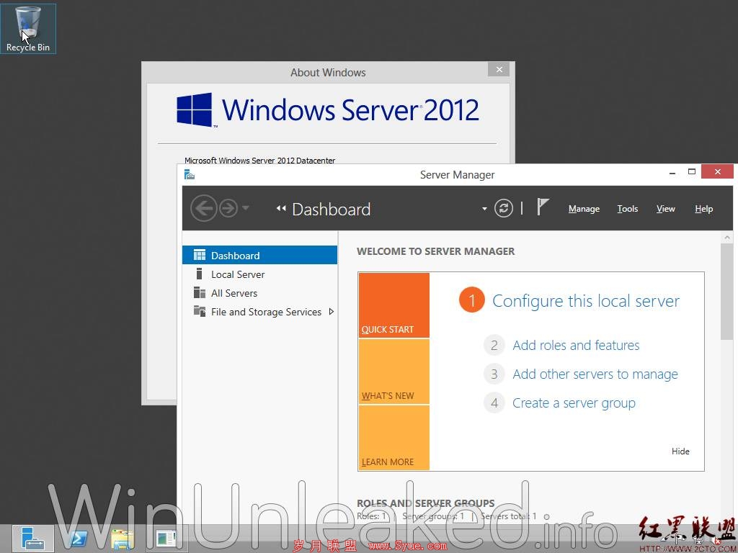Image resolution: width=738 pixels, height=553 pixels.
Task: Click the Local Server icon in sidebar
Action: [199, 274]
